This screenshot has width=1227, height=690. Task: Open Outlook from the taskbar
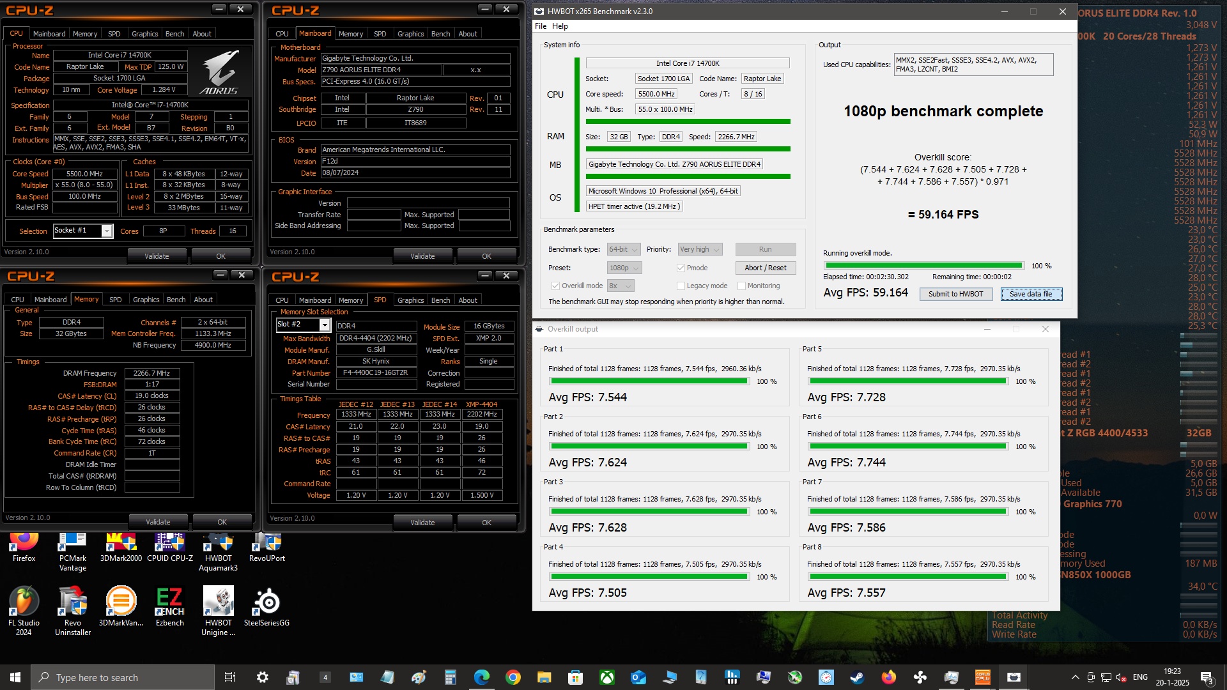(x=638, y=677)
